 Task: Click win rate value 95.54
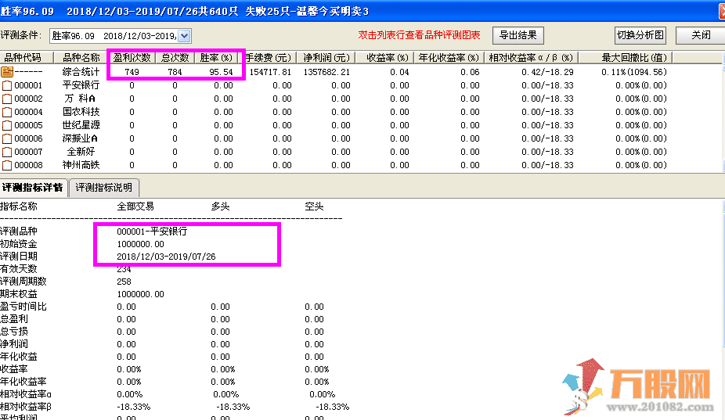[221, 72]
